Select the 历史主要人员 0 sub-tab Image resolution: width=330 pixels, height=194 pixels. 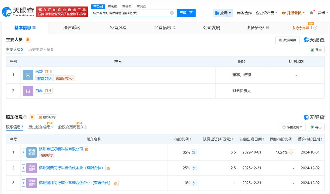click(41, 50)
